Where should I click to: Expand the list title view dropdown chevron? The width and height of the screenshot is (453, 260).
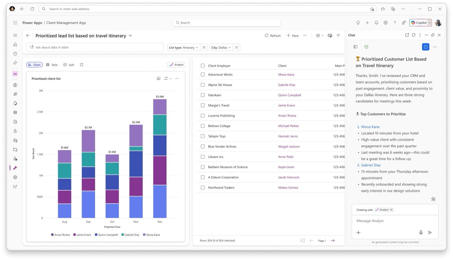130,36
